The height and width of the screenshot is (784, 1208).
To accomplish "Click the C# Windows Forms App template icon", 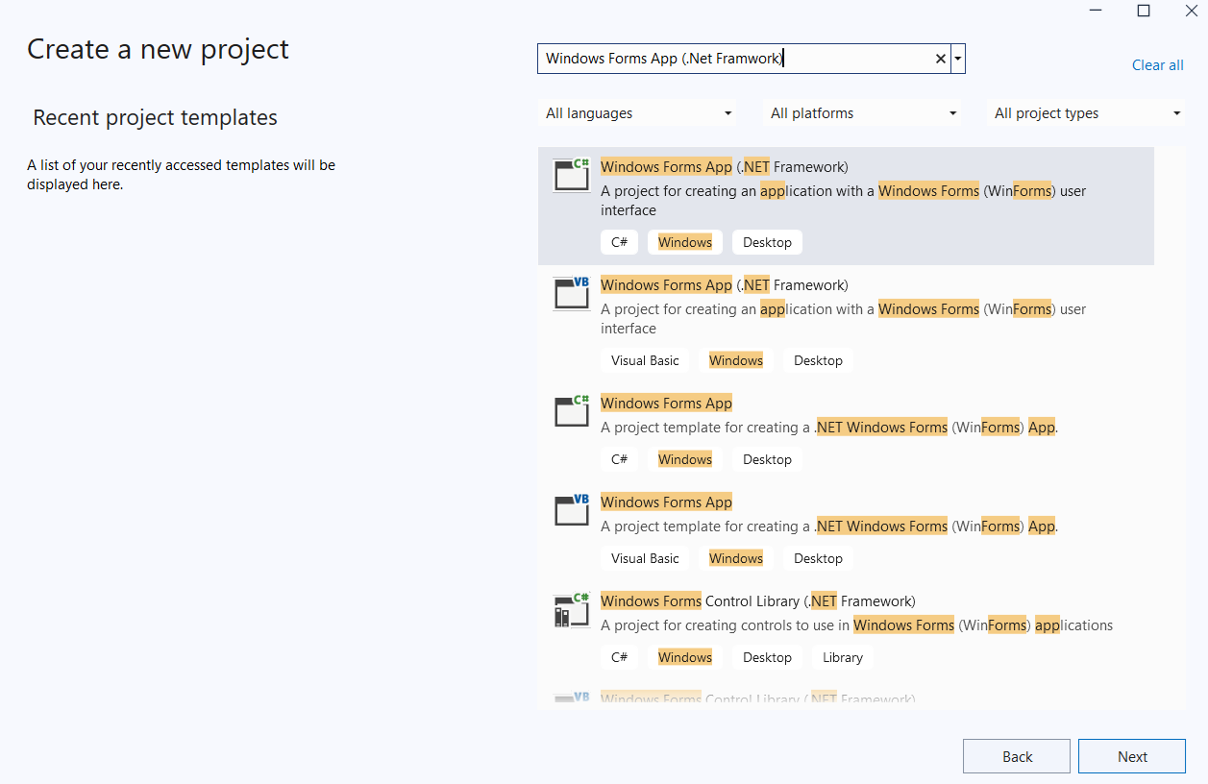I will [571, 410].
